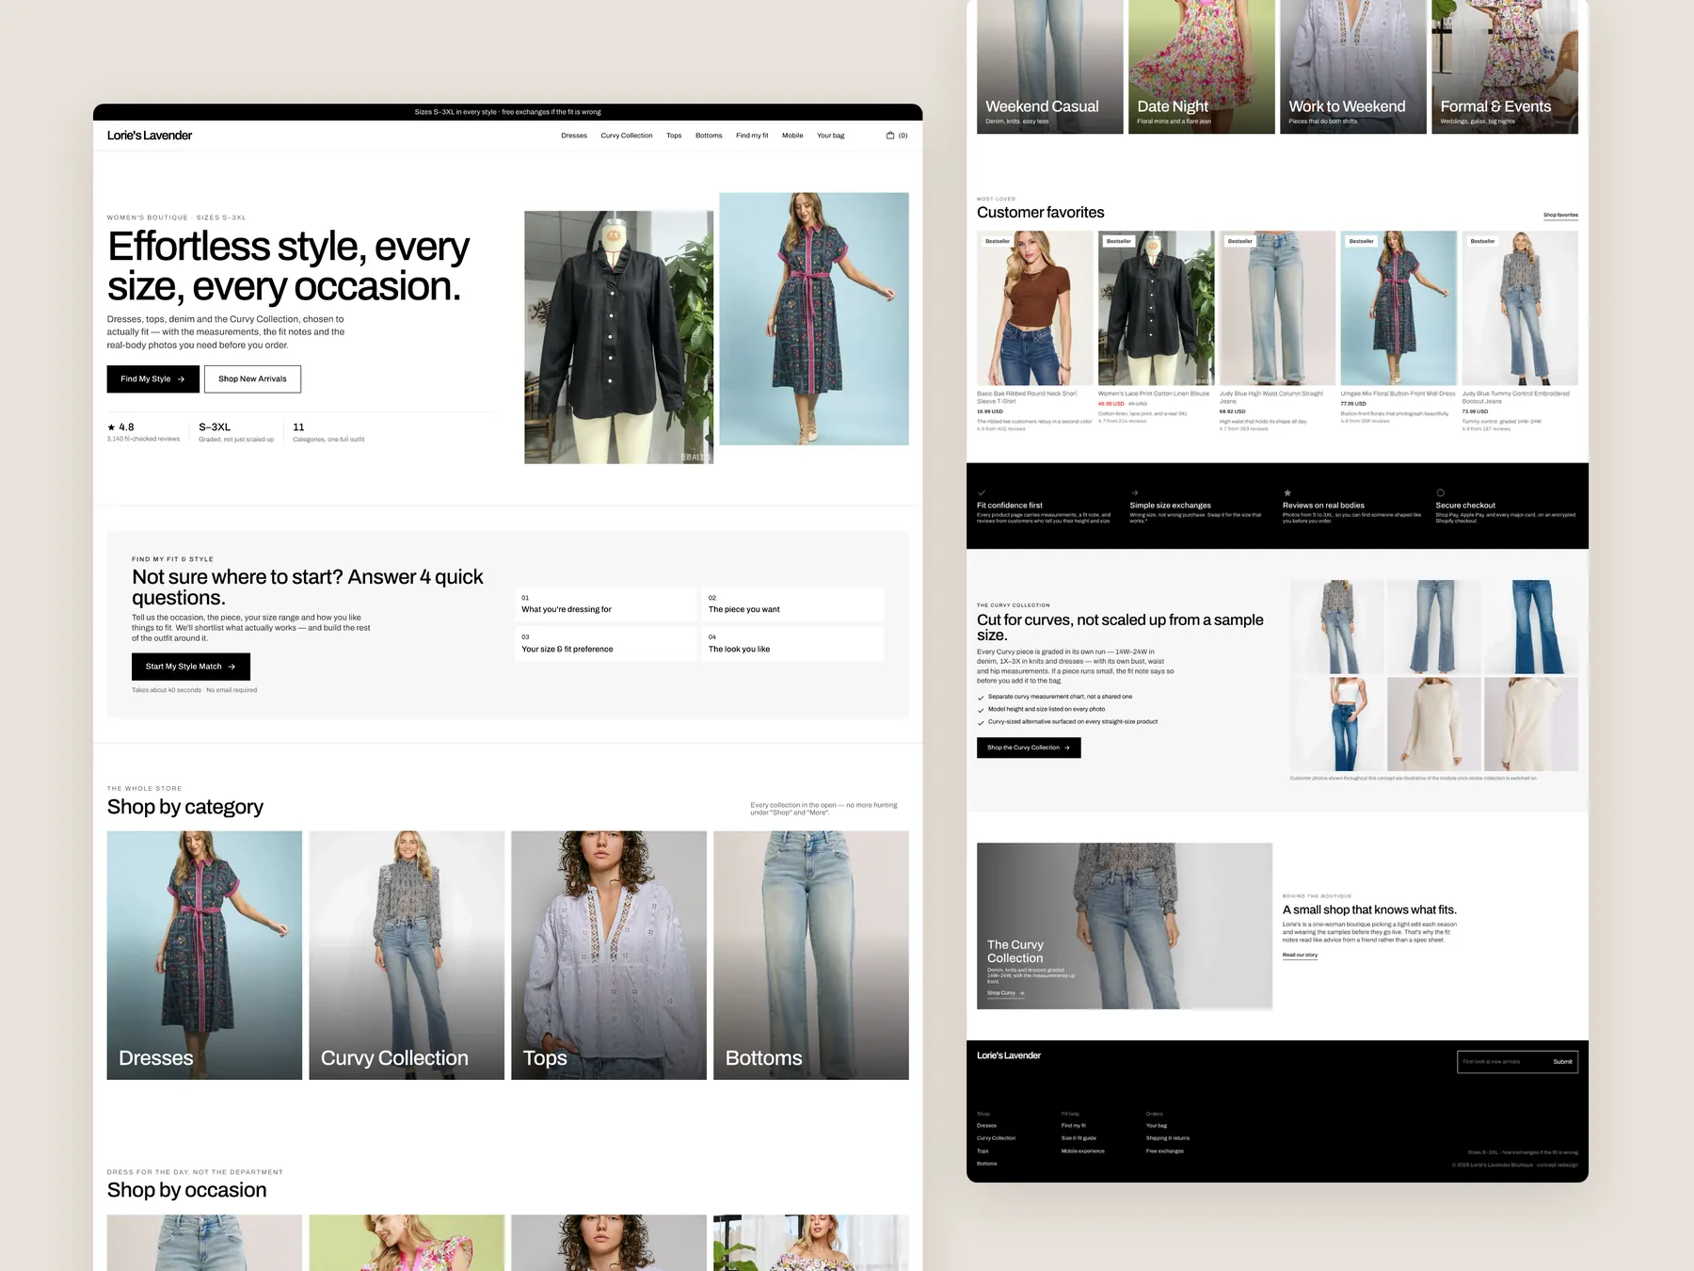Image resolution: width=1694 pixels, height=1271 pixels.
Task: Open the Shop favorites link
Action: tap(1560, 216)
